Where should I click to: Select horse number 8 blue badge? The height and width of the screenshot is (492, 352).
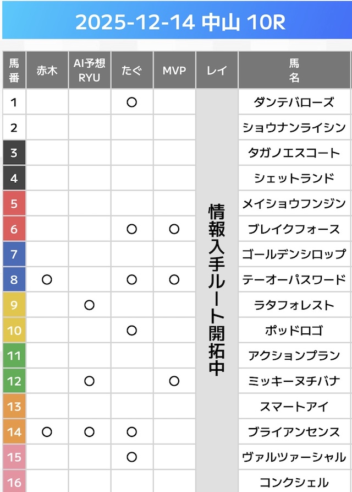coord(14,280)
